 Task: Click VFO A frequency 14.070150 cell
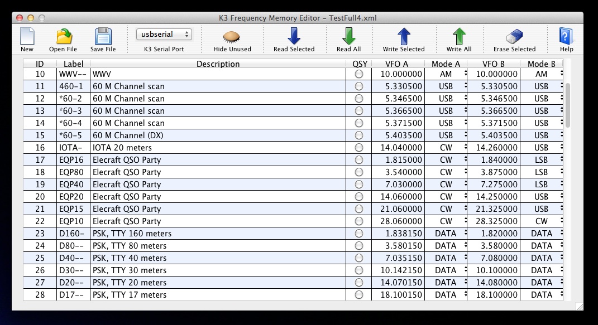pyautogui.click(x=398, y=283)
